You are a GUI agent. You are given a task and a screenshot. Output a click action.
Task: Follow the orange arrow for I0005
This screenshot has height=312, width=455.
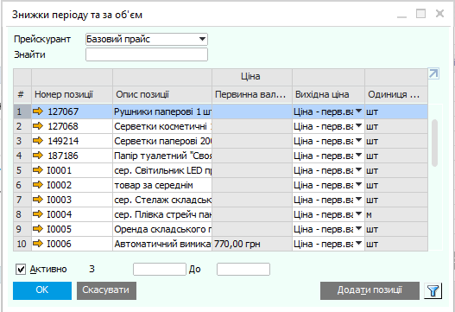pyautogui.click(x=38, y=229)
